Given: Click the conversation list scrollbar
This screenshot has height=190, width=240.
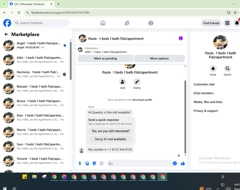Looking at the screenshot, I should pos(71,61).
